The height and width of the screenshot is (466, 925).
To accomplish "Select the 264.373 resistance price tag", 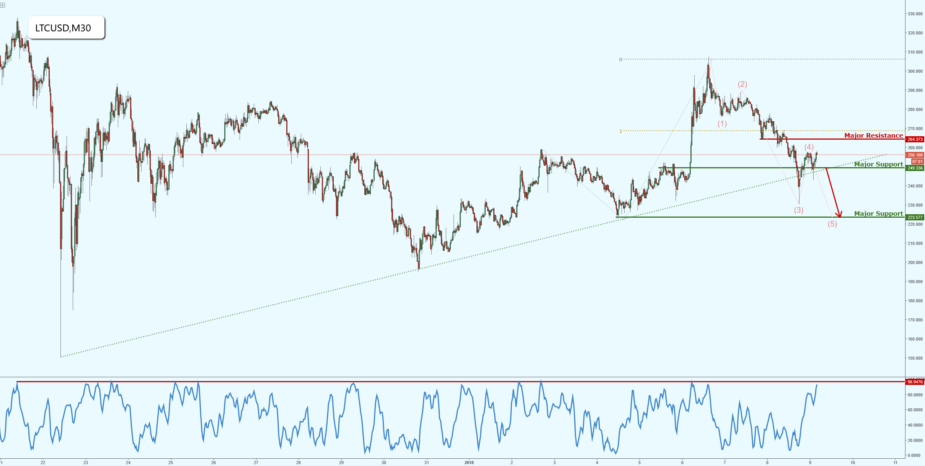I will pos(915,139).
